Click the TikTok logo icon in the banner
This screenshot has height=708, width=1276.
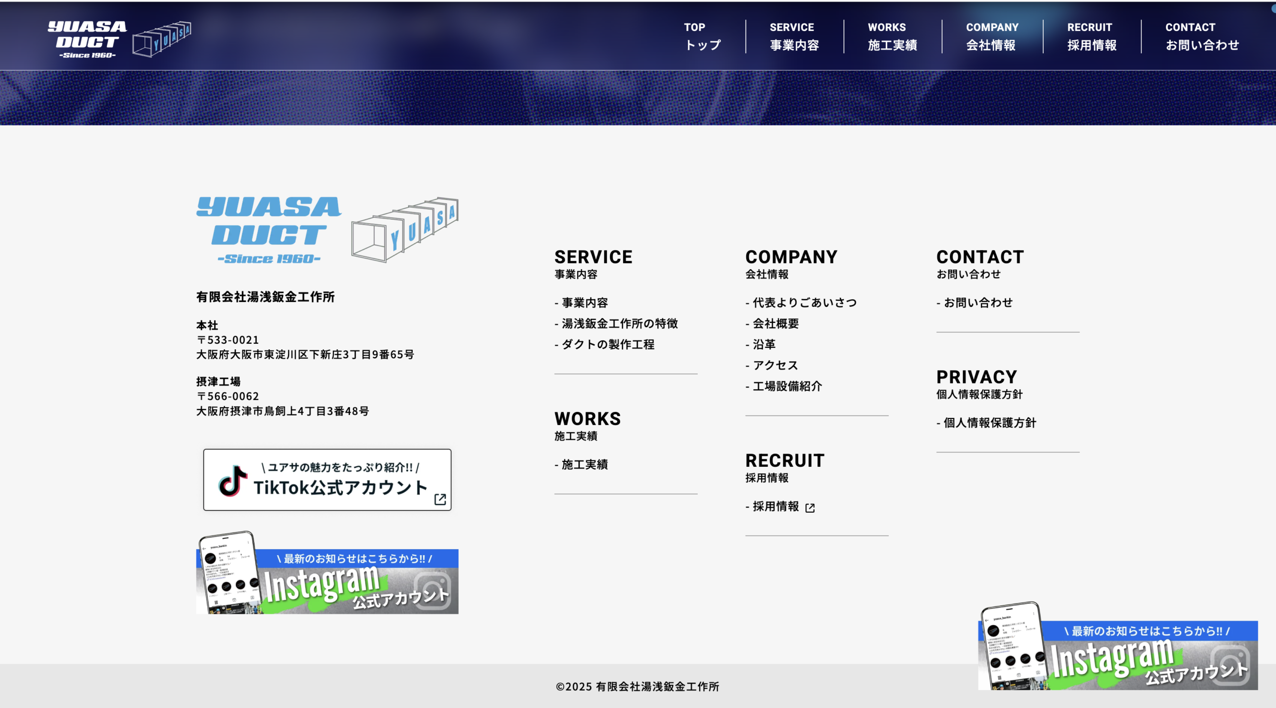point(233,481)
